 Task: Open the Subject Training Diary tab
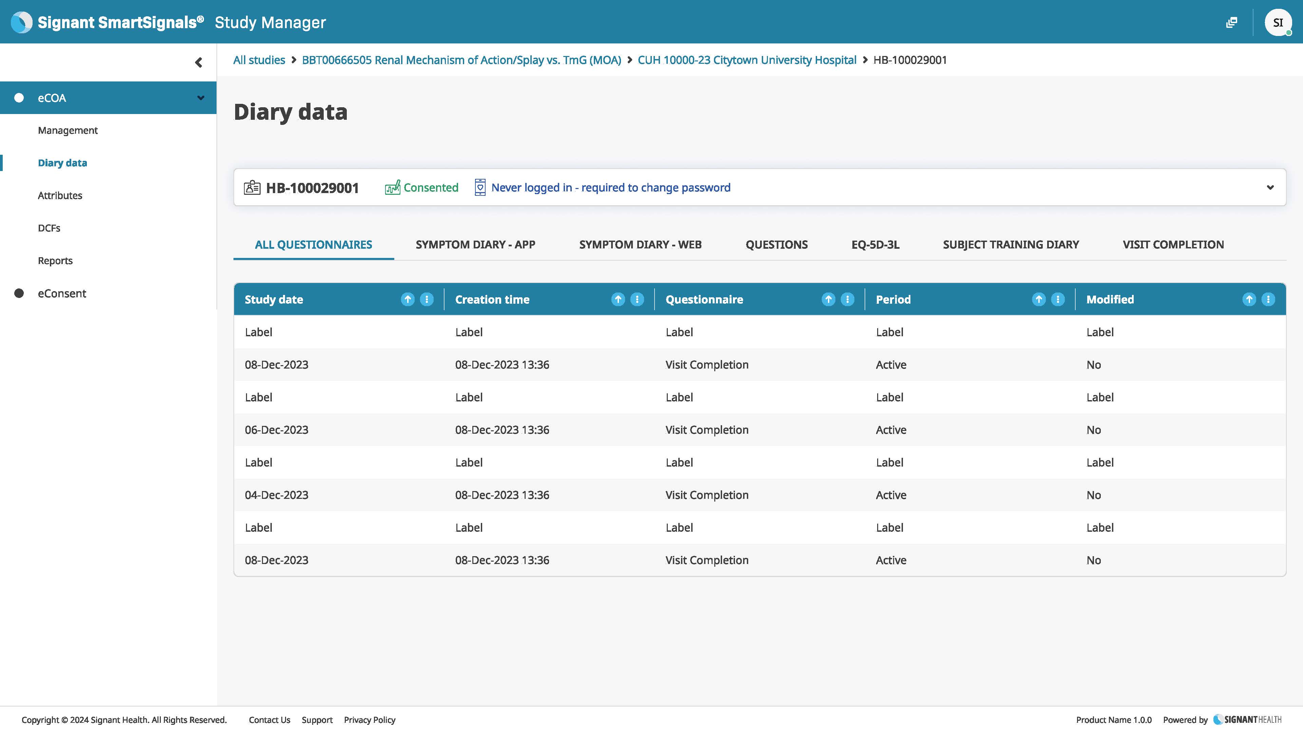1011,245
